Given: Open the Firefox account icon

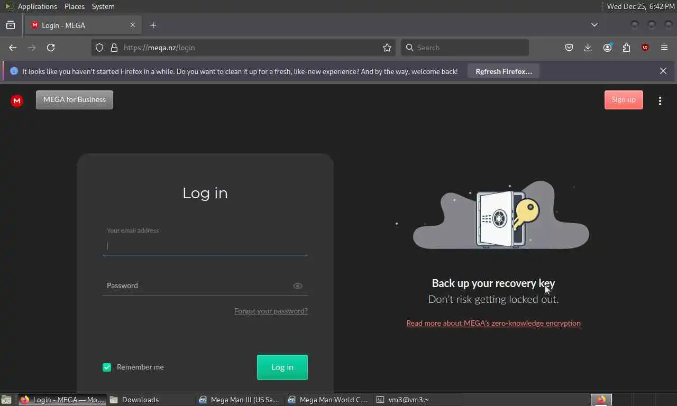Looking at the screenshot, I should [x=607, y=48].
